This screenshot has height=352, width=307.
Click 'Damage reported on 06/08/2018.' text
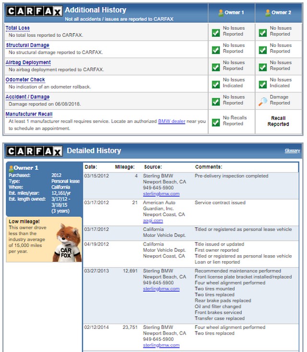(45, 104)
